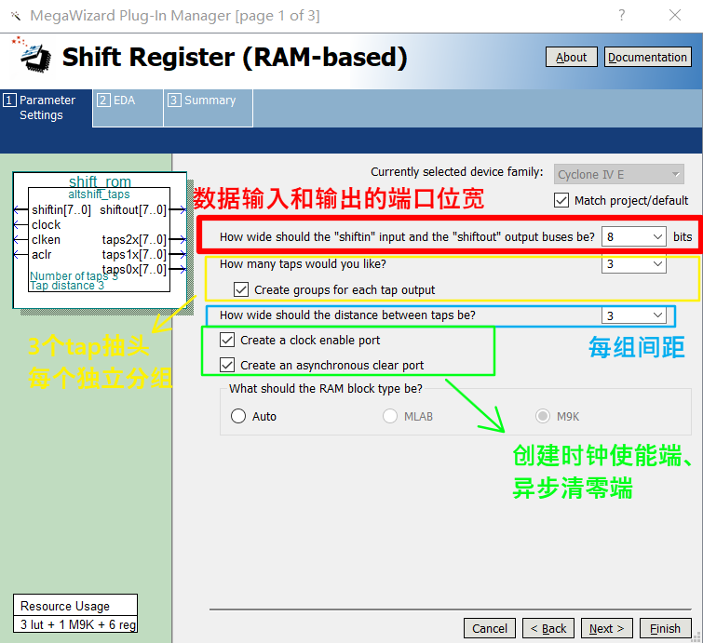Screen dimensions: 703x643
Task: Click the aclr port label in diagram
Action: point(41,255)
